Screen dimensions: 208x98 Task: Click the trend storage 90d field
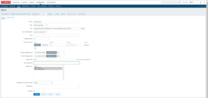click(x=61, y=56)
